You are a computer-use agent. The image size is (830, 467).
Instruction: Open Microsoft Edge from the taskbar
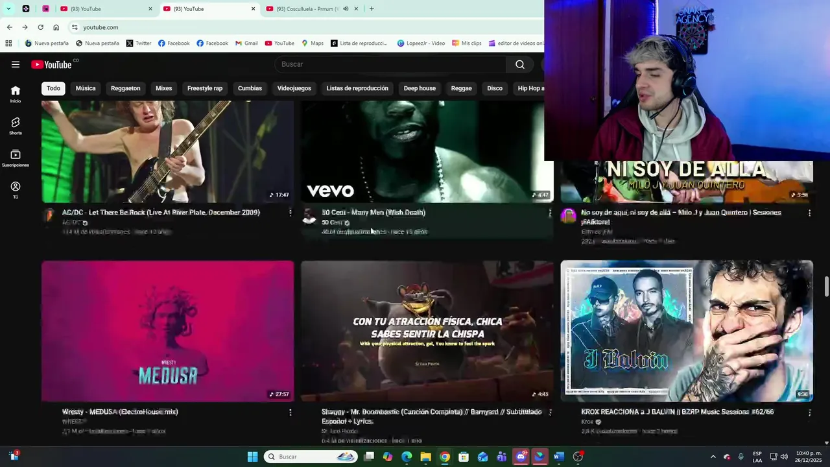click(407, 457)
